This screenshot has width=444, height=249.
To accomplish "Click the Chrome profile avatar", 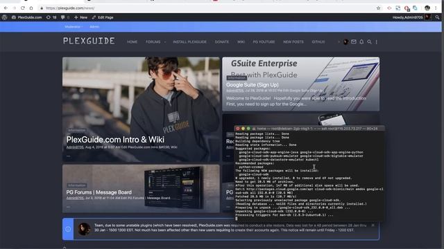I will point(427,8).
